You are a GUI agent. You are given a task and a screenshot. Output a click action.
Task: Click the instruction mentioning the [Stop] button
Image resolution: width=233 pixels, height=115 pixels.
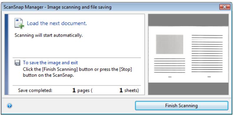(x=77, y=72)
